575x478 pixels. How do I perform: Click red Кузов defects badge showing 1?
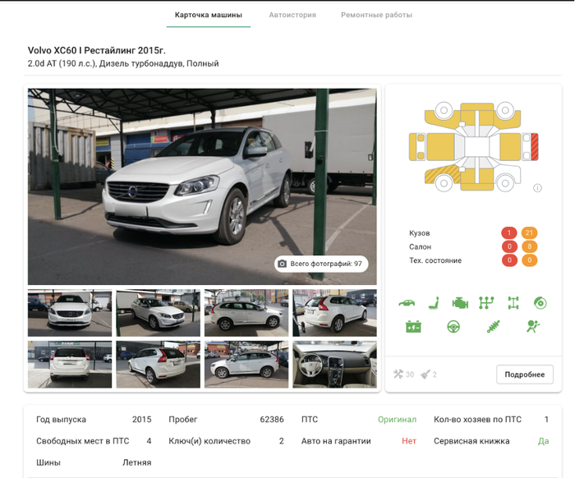point(509,232)
